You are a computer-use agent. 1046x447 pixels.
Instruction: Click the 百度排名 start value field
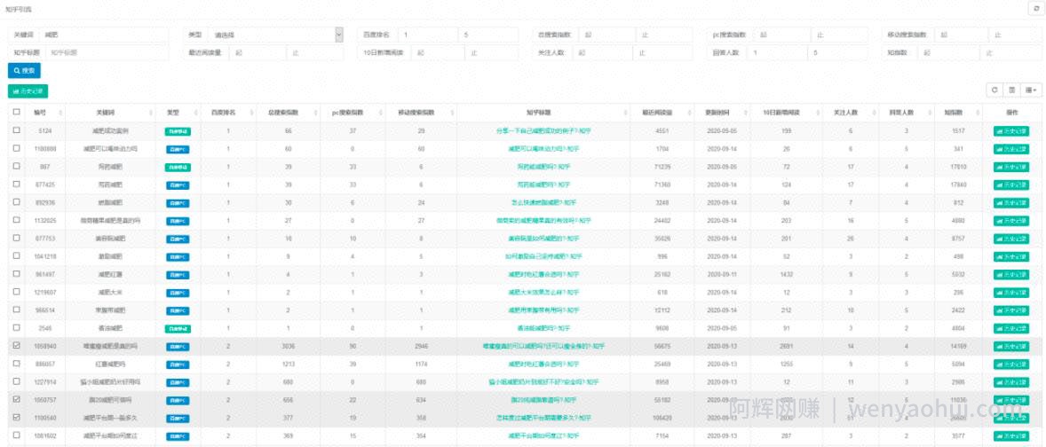point(428,35)
